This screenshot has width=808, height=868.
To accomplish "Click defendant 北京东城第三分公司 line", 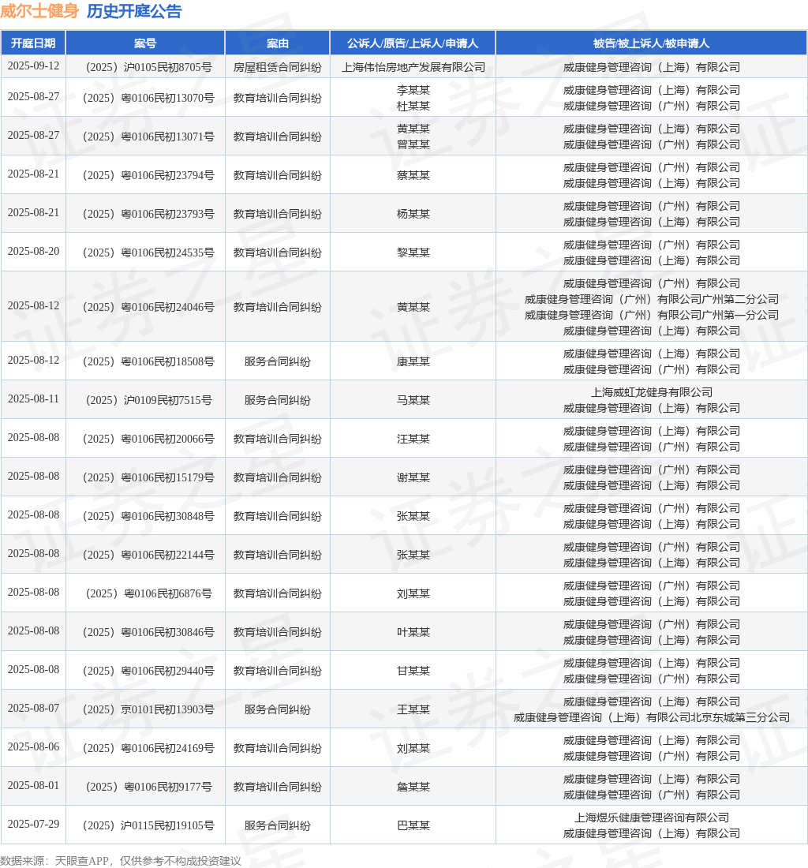I will 652,718.
